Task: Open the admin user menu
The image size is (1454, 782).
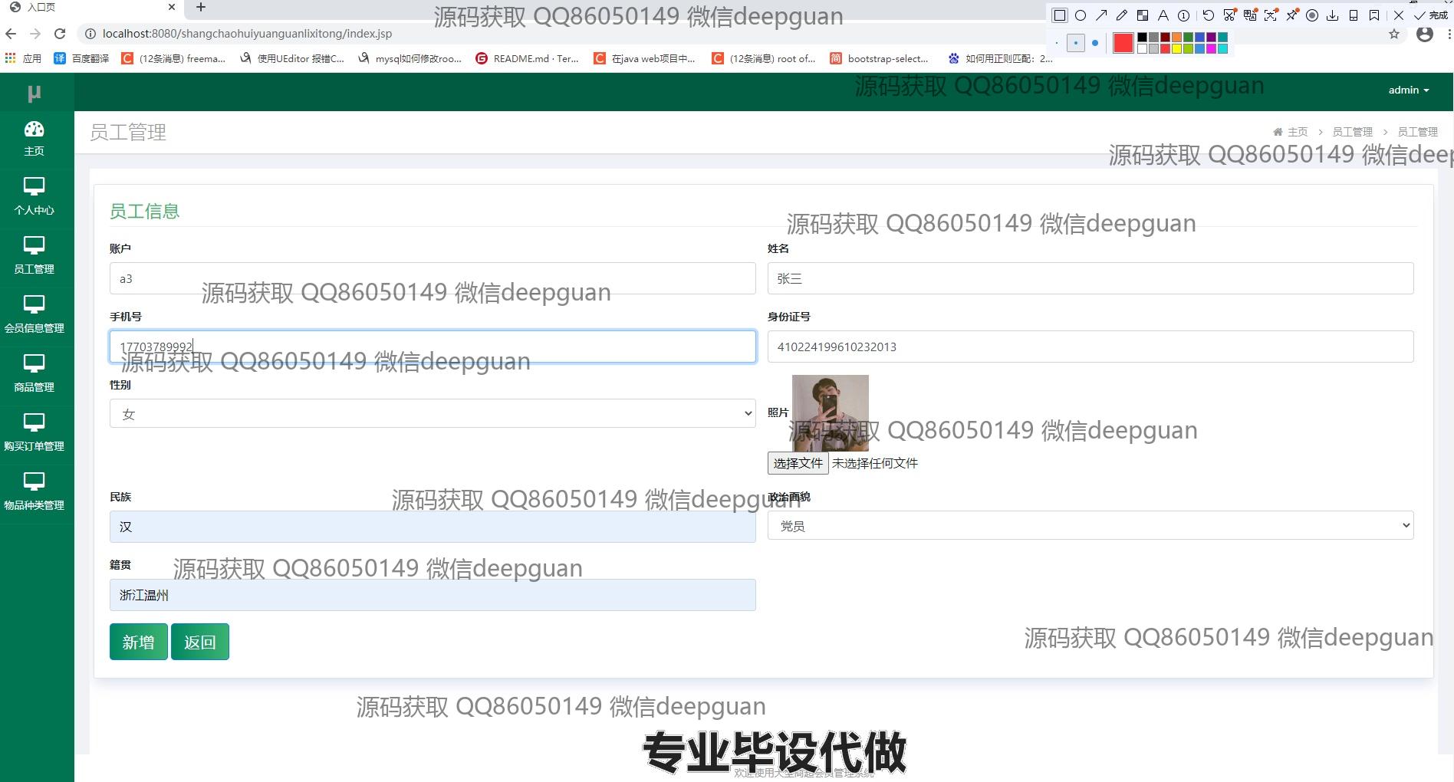Action: 1408,90
